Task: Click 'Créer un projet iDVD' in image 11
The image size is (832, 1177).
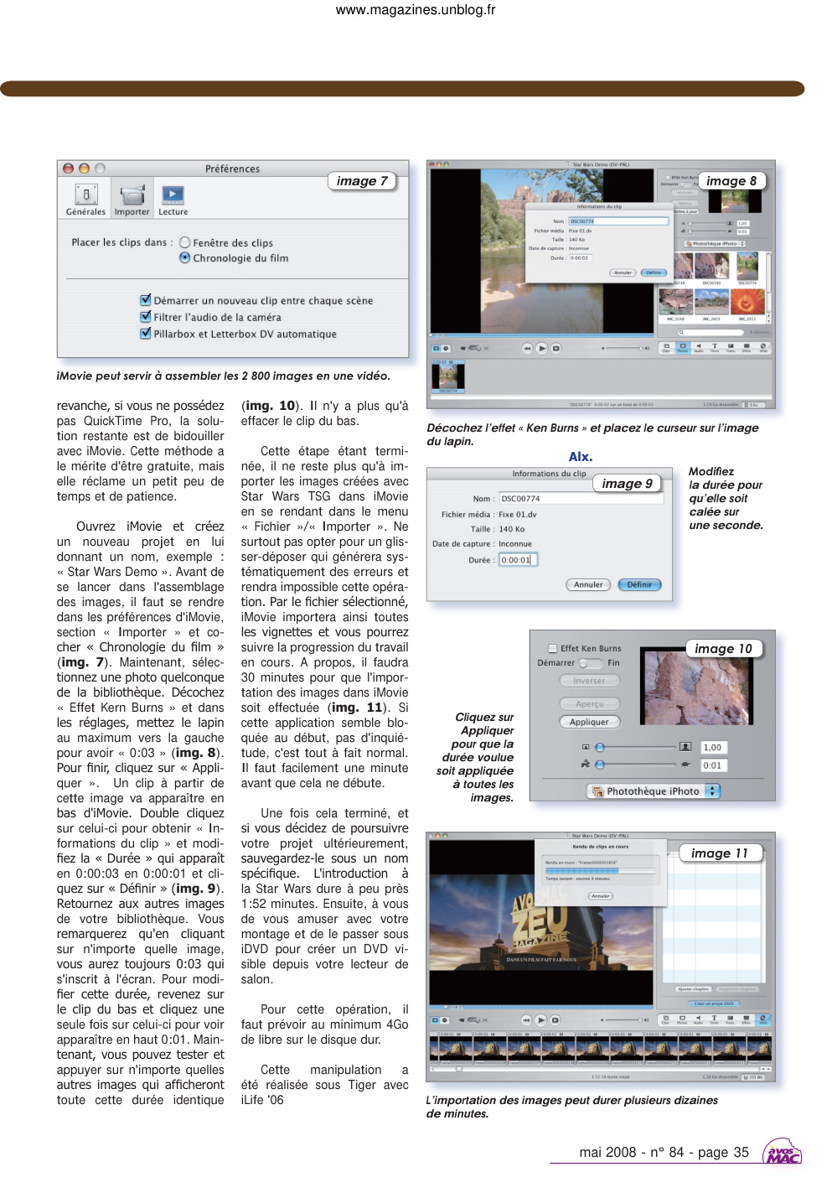Action: pos(714,1003)
